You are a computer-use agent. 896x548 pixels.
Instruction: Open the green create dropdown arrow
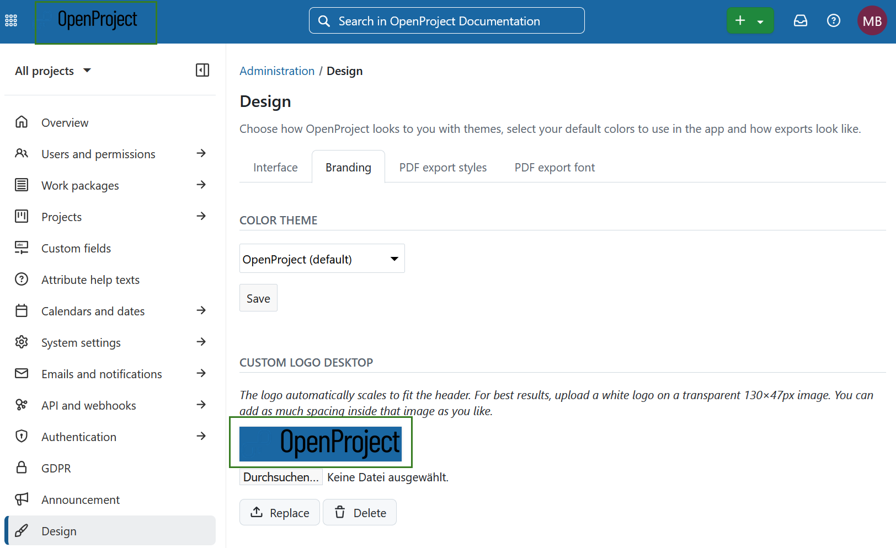(x=760, y=20)
